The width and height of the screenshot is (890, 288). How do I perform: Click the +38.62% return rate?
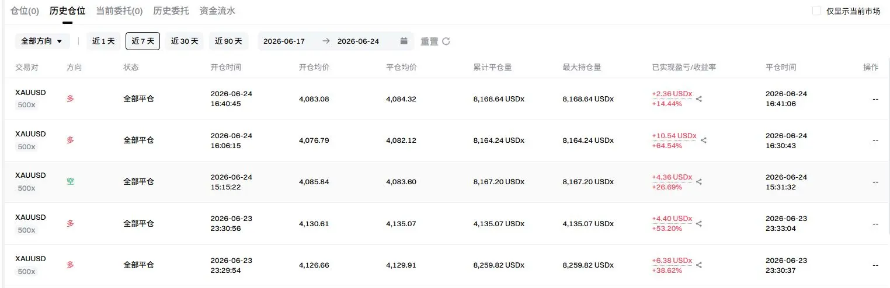(x=667, y=271)
